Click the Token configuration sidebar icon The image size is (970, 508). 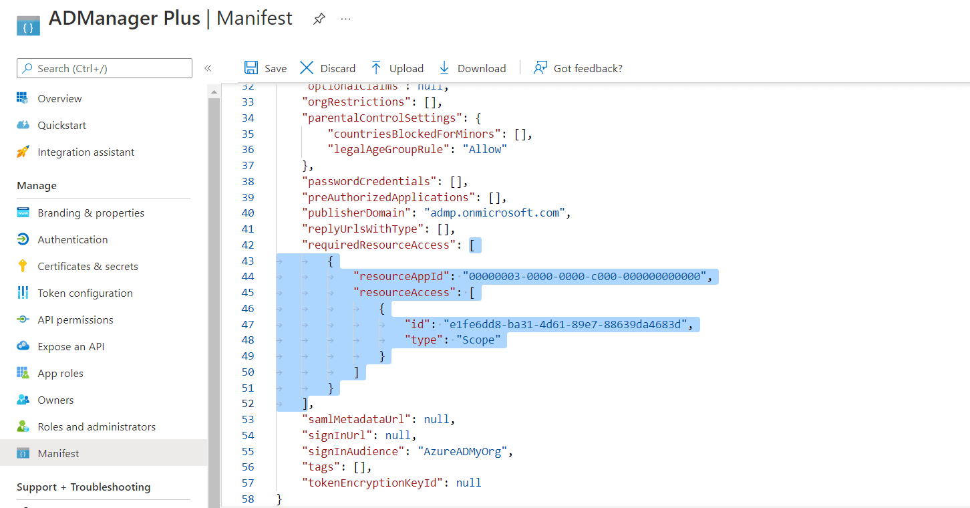(x=22, y=293)
